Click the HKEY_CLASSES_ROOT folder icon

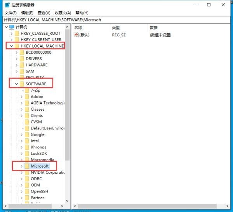pos(17,34)
